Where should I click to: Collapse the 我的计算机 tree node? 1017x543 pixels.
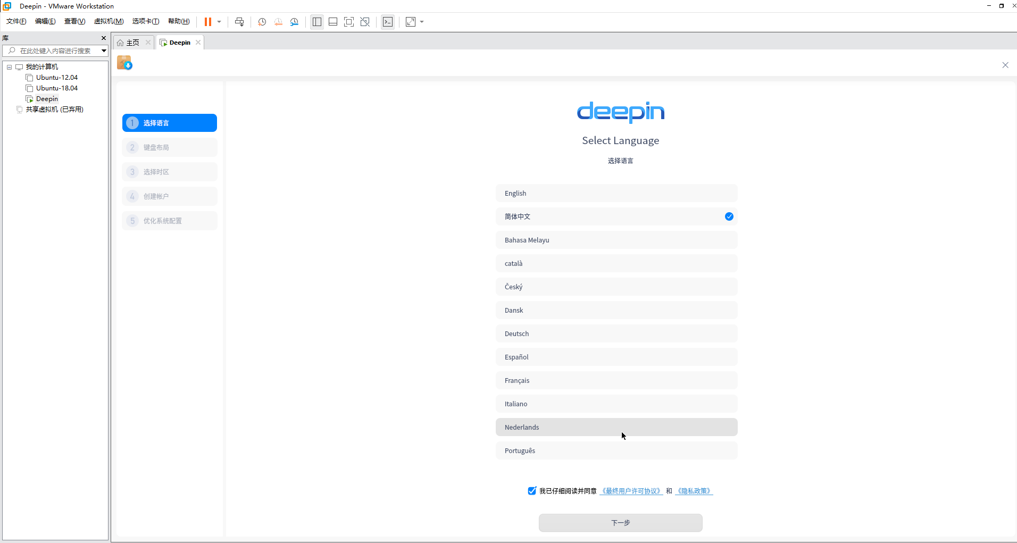coord(9,67)
